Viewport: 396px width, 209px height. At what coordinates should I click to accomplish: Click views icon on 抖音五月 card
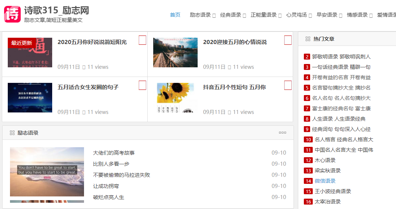229,112
